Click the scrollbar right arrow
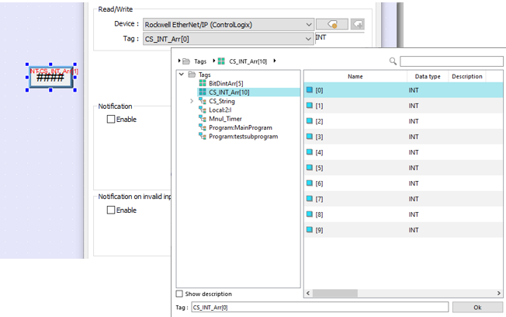The image size is (506, 317). pos(499,293)
